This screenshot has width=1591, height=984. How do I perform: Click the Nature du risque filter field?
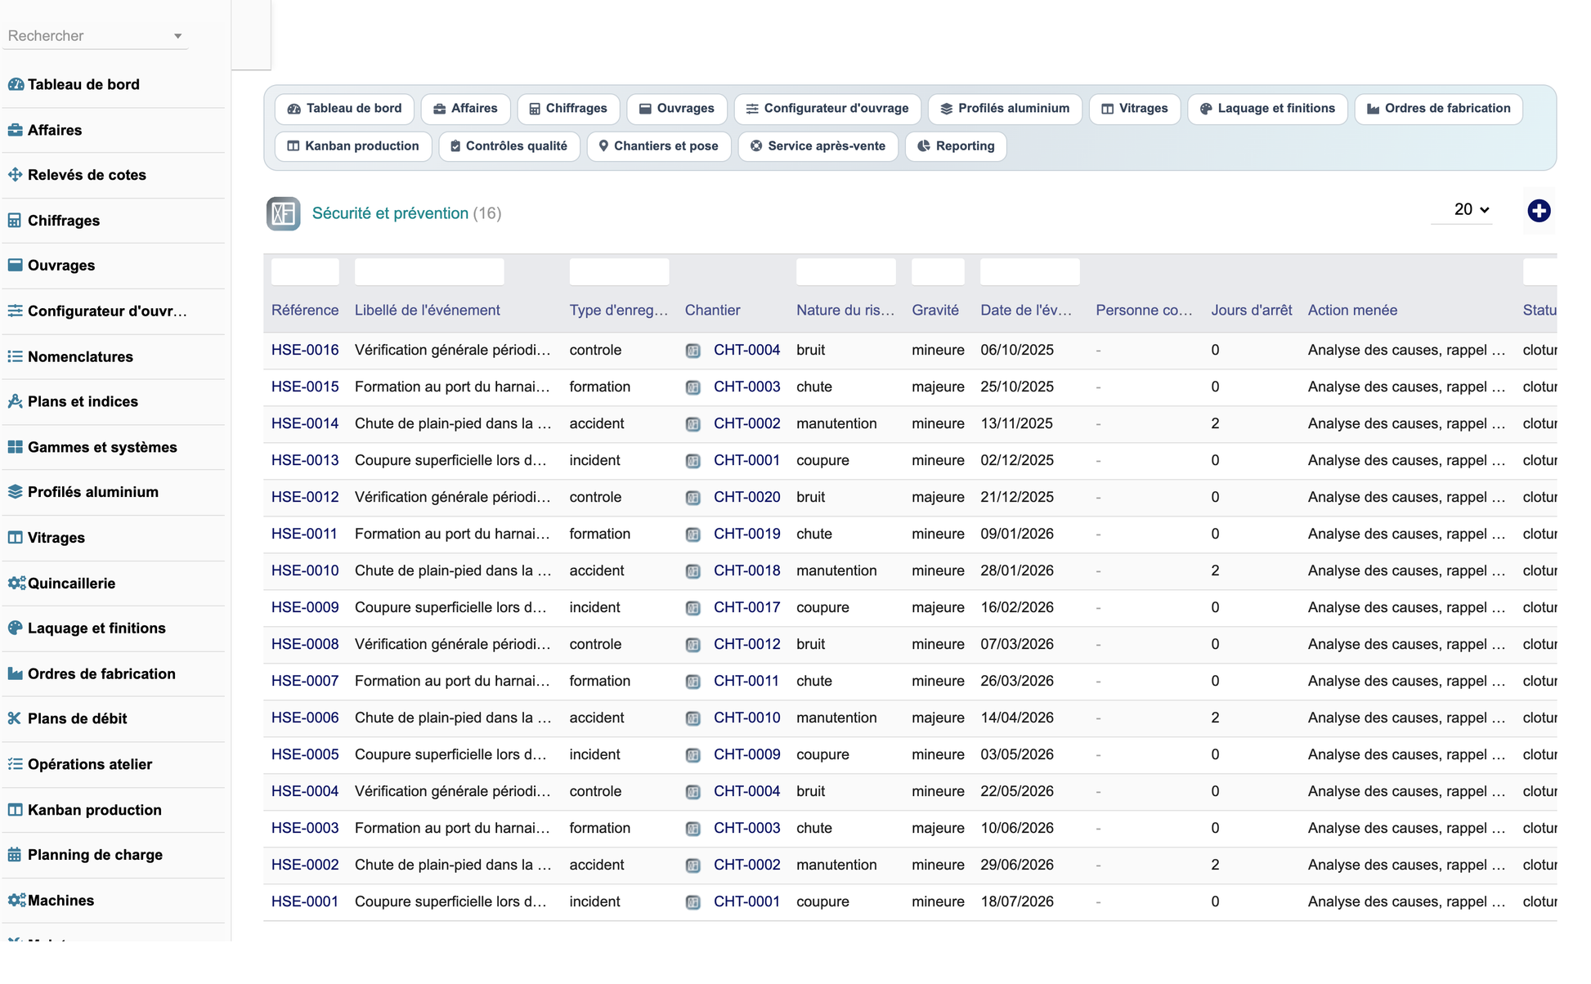(846, 271)
